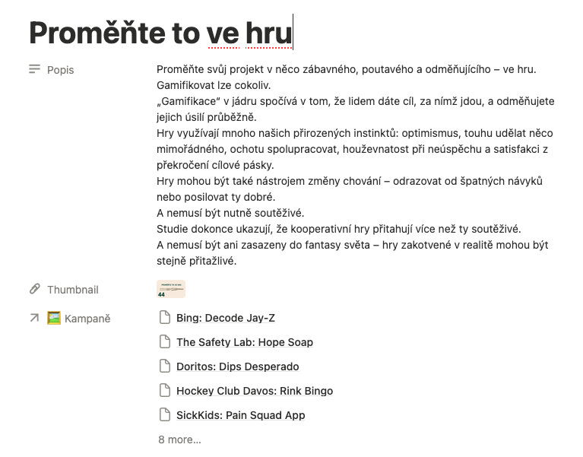Click the Kampaně relation arrow icon
Screen dimensions: 583x457
click(x=34, y=318)
